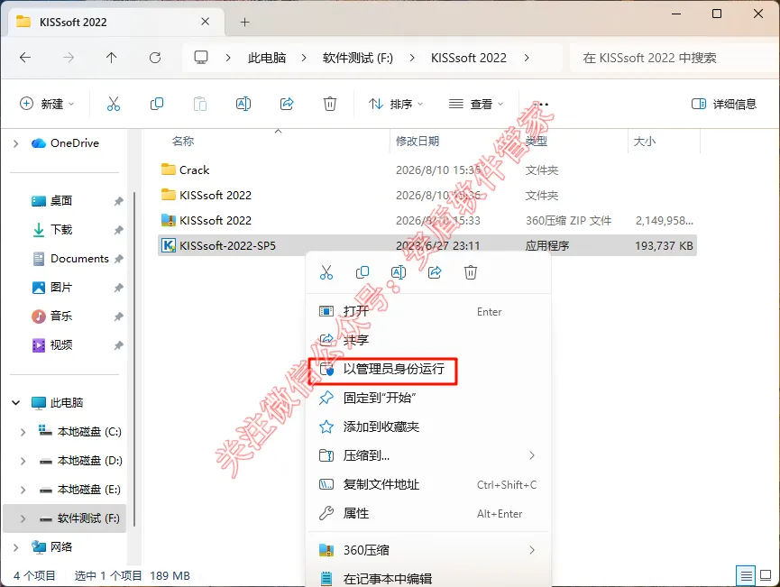This screenshot has height=587, width=780.
Task: Select the KISSsoft 2022 ZIP file row
Action: pyautogui.click(x=427, y=220)
